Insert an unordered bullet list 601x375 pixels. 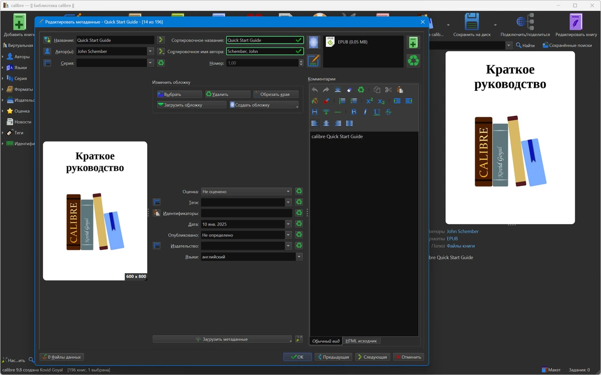(354, 101)
